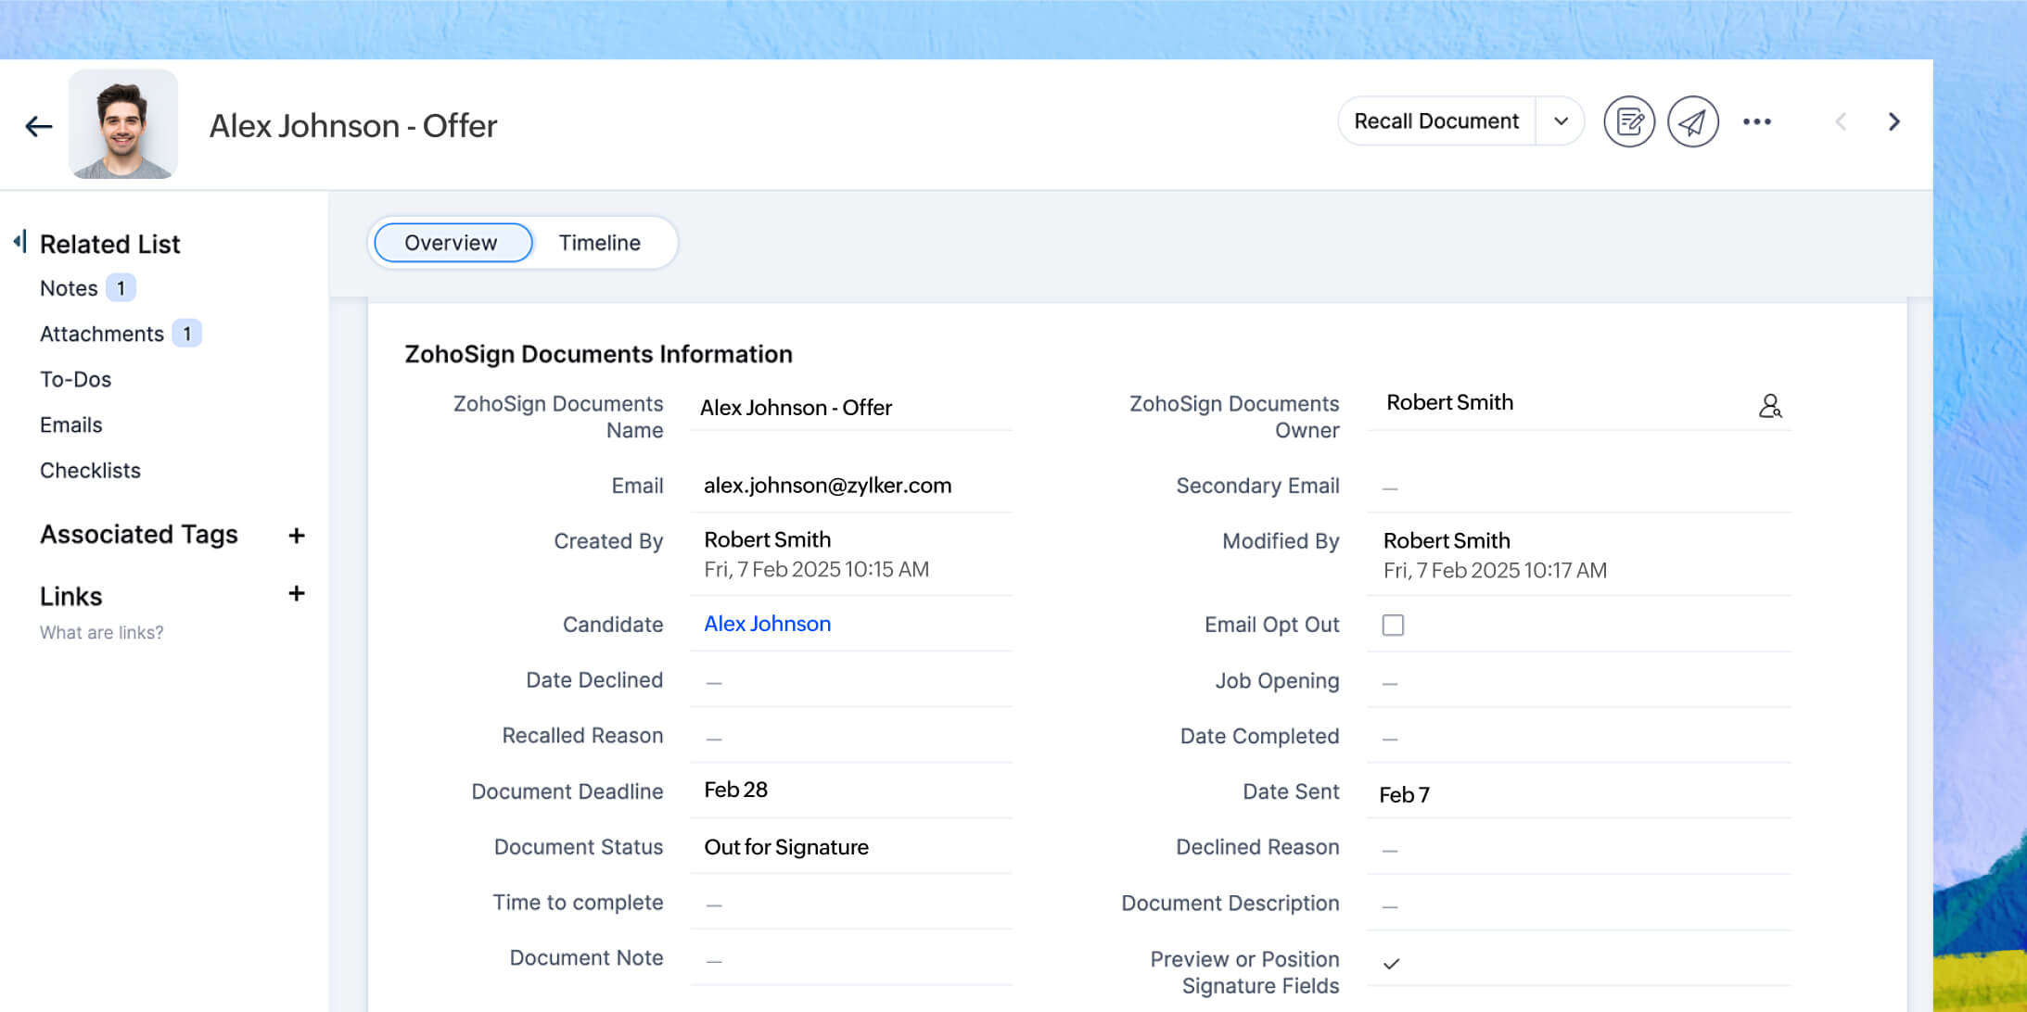2027x1012 pixels.
Task: Open the Alex Johnson candidate link
Action: pyautogui.click(x=767, y=624)
